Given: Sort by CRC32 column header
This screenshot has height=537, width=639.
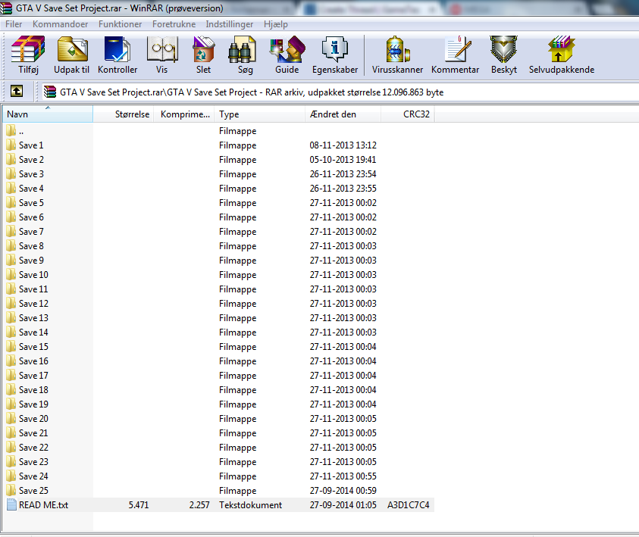Looking at the screenshot, I should 408,114.
